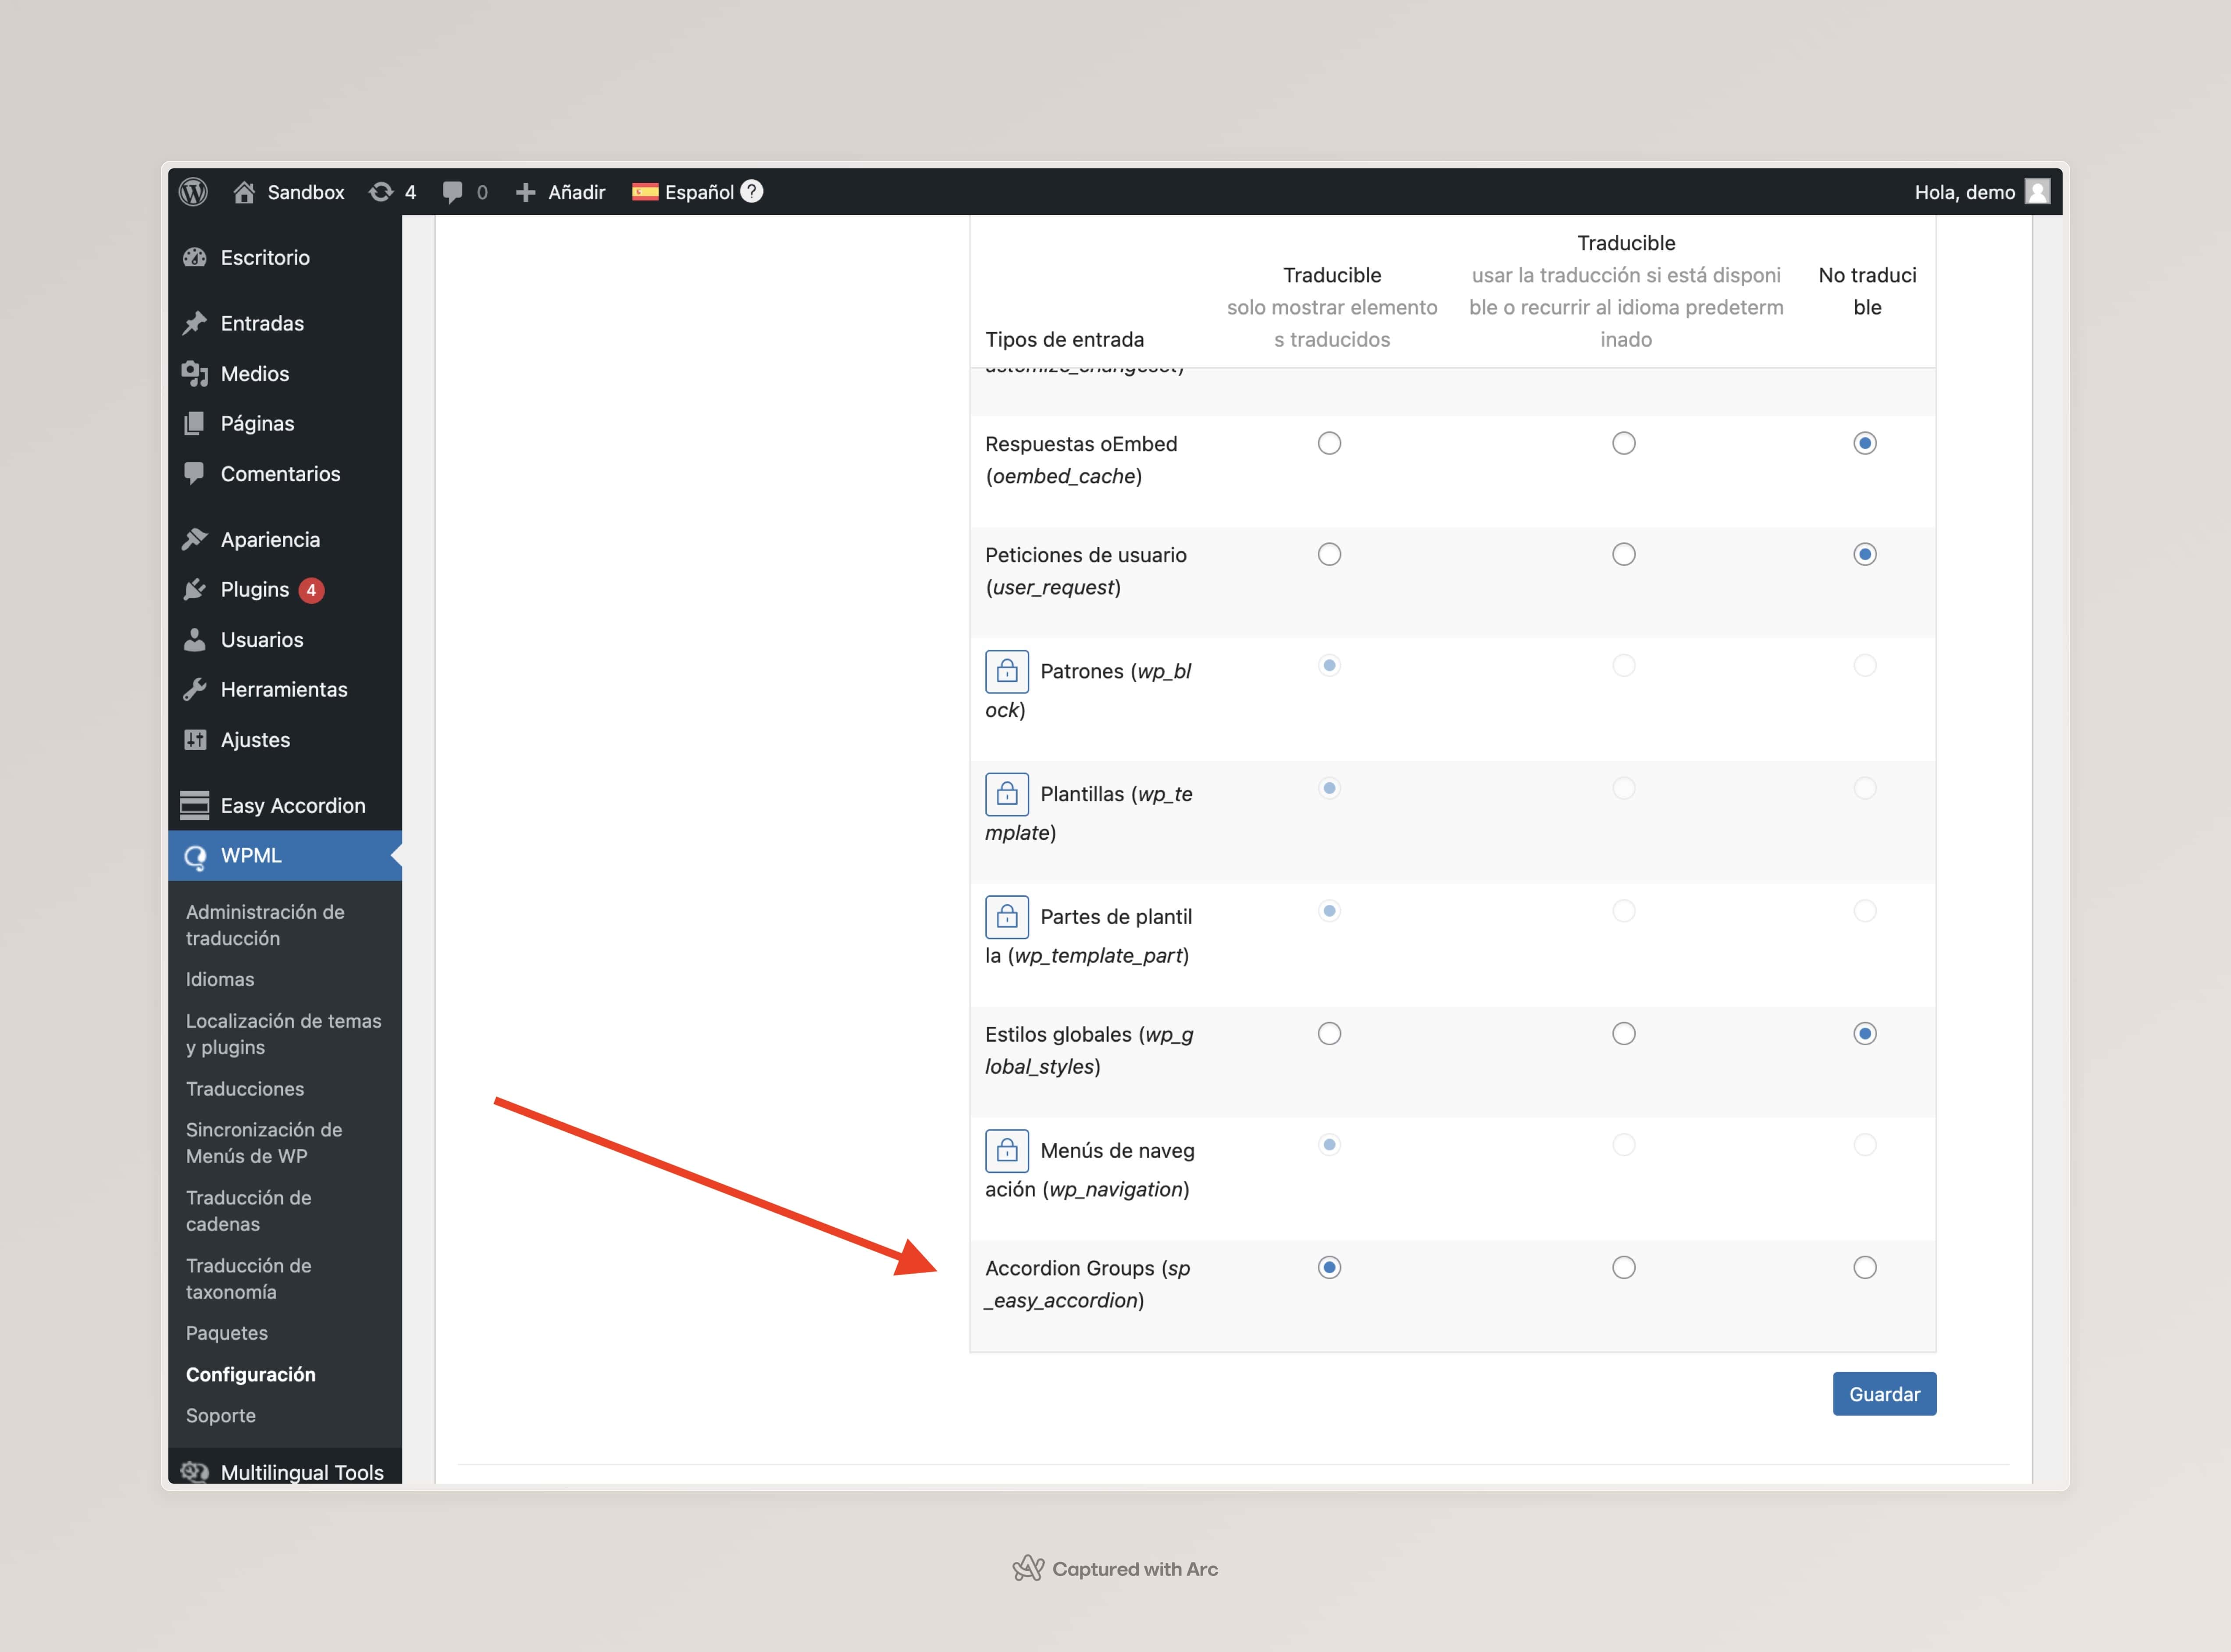Open Traducción de cadenas
The height and width of the screenshot is (1652, 2231).
[249, 1210]
